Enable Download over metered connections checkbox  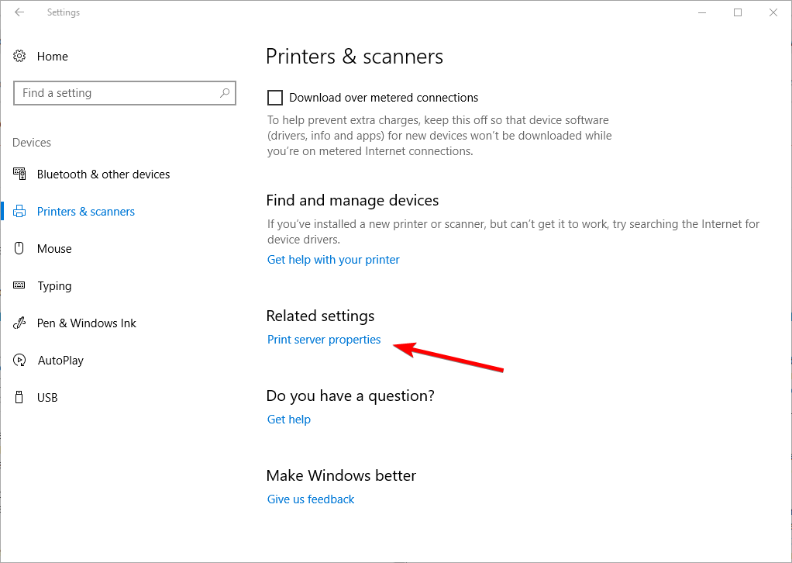[x=275, y=98]
